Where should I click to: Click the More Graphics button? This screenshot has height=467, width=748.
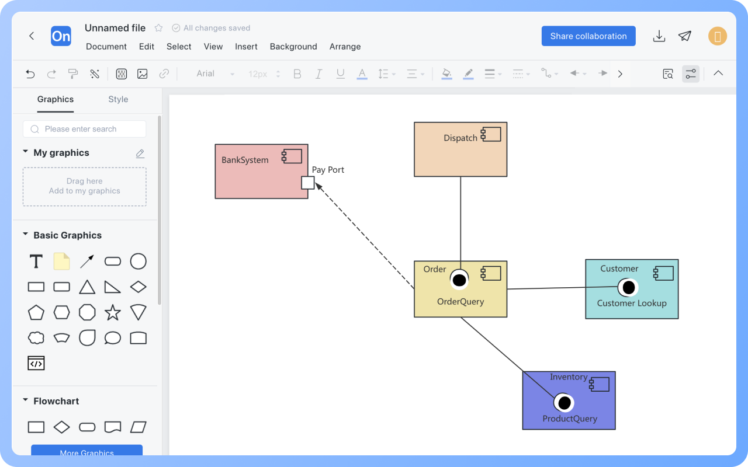86,451
